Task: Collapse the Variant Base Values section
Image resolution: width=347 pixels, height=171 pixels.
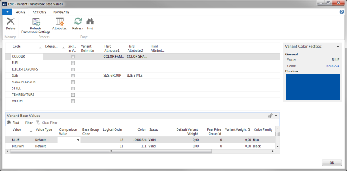Action: [x=276, y=116]
